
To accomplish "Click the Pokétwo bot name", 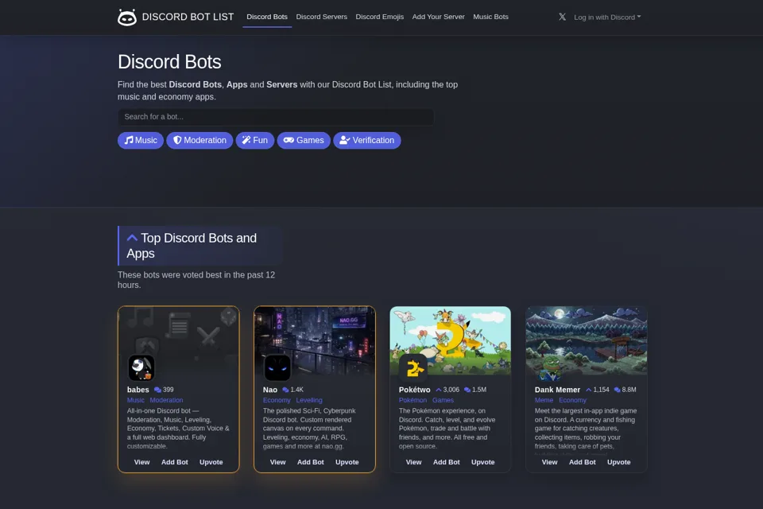I will [x=415, y=390].
